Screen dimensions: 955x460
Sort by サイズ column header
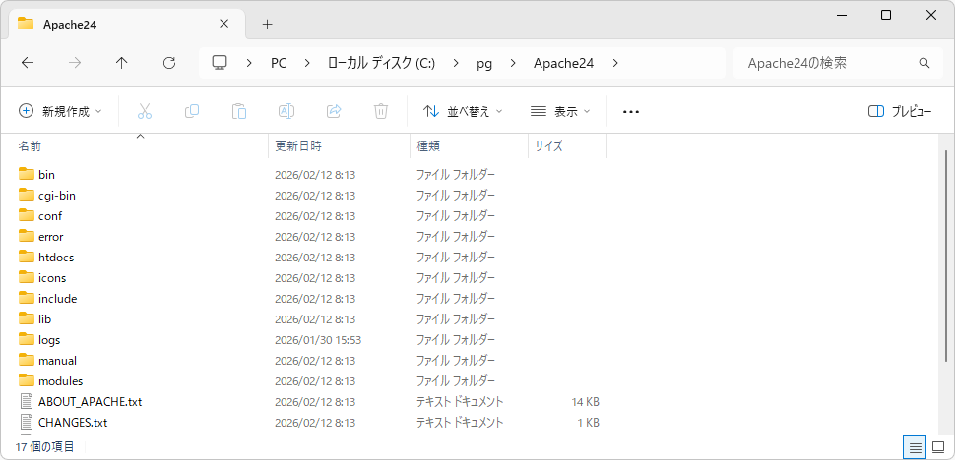(568, 145)
